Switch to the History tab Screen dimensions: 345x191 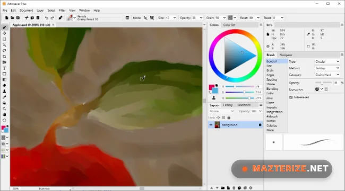pos(228,105)
